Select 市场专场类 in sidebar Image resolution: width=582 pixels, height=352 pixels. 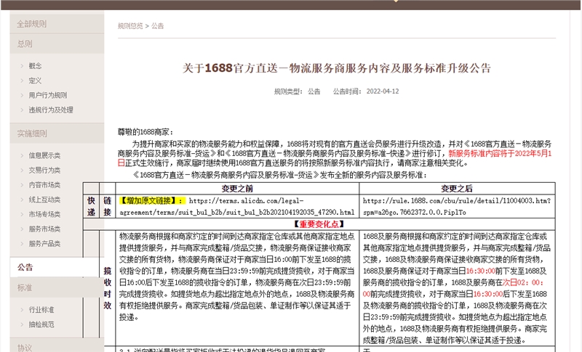pyautogui.click(x=44, y=214)
